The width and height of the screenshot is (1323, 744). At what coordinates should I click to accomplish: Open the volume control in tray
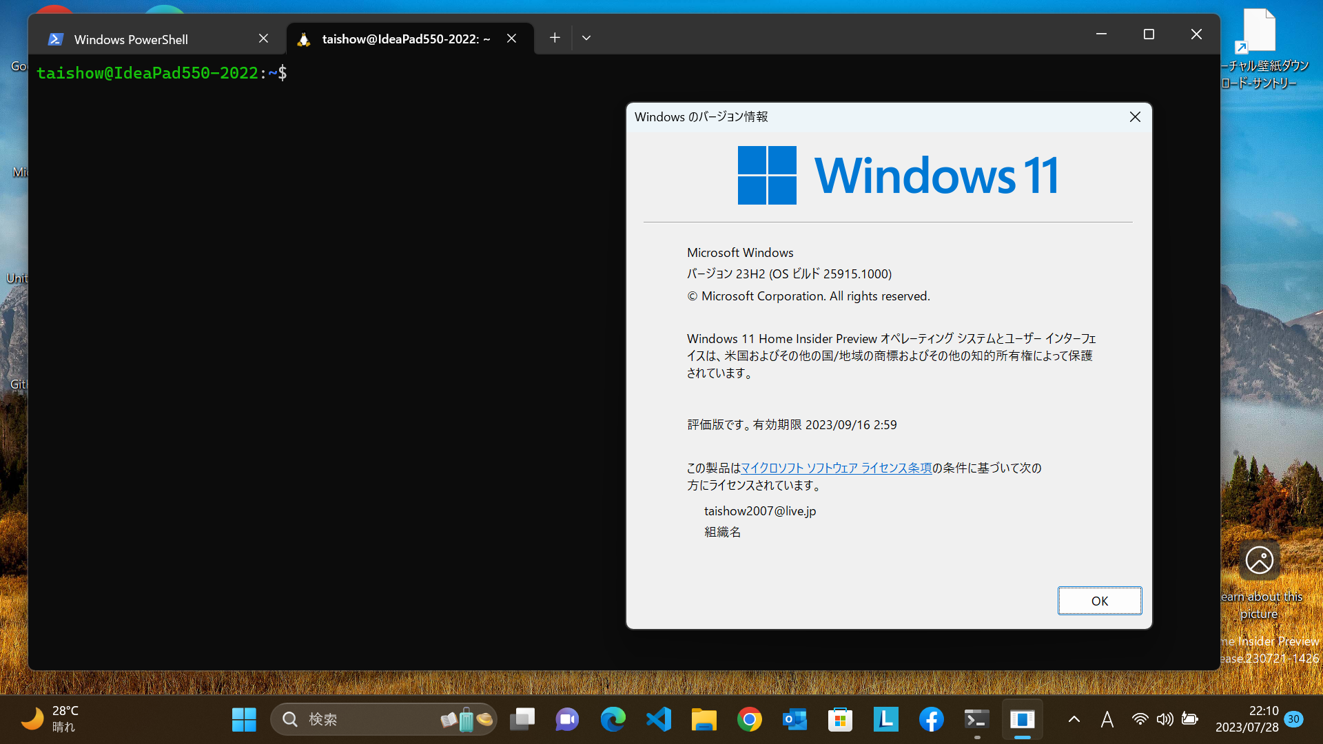pyautogui.click(x=1165, y=719)
